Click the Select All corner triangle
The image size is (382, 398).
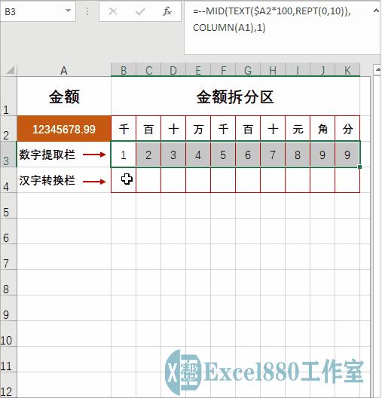click(x=10, y=70)
